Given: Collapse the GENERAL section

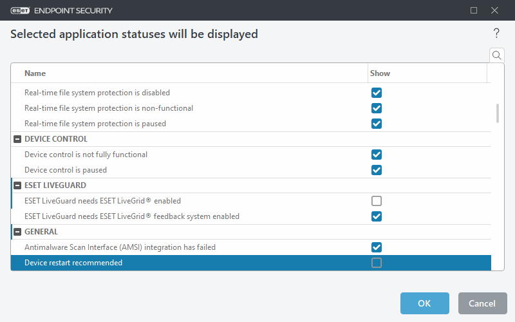Looking at the screenshot, I should point(17,232).
